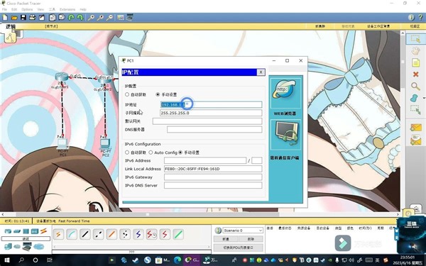Open the Help menu
The image size is (426, 266).
pyautogui.click(x=83, y=9)
